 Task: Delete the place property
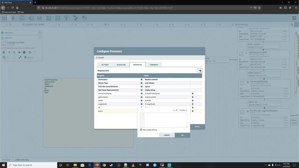[x=192, y=111]
